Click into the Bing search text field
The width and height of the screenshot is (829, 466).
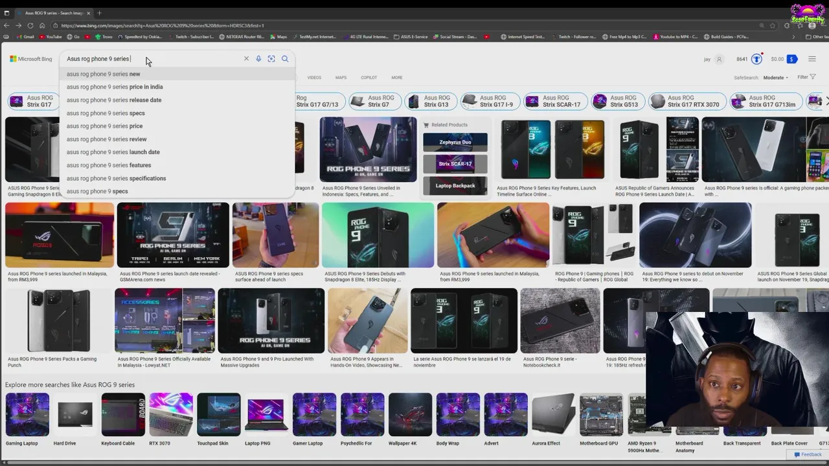click(152, 59)
